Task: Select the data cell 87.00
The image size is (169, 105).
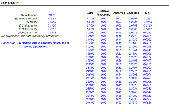Action: [90, 25]
